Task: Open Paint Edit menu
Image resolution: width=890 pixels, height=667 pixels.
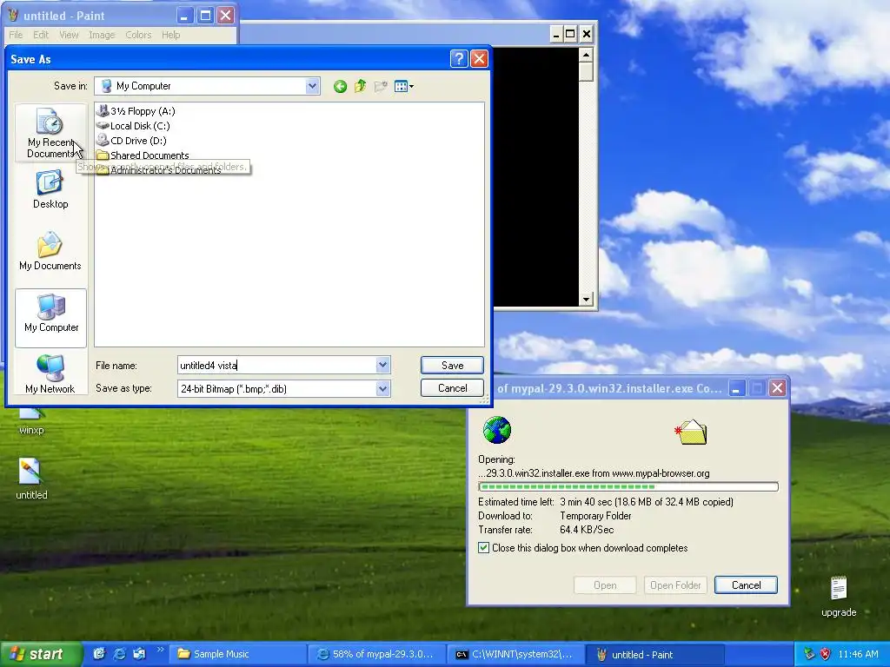Action: click(41, 35)
